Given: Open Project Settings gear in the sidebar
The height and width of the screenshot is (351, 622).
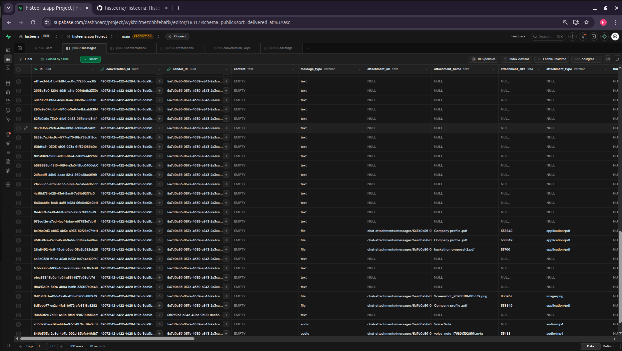Looking at the screenshot, I should point(8,185).
